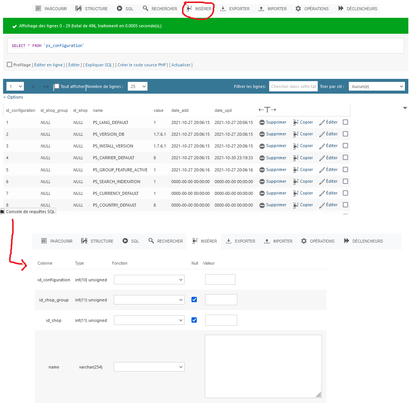The height and width of the screenshot is (414, 411).
Task: Jump to last page with >> button
Action: tap(46, 86)
